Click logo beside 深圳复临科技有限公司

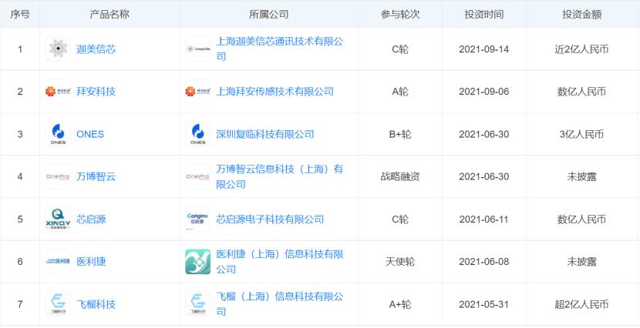pos(198,134)
